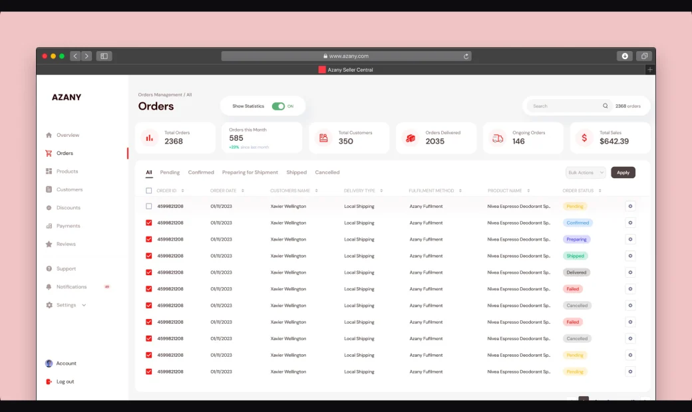Click the Support question mark icon
Screen dimensions: 692x412
[x=49, y=268]
